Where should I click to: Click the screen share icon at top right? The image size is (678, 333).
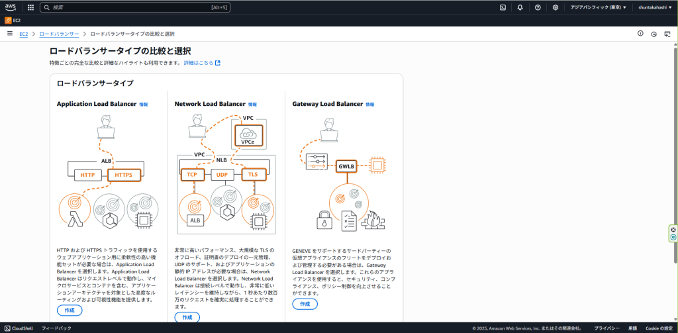click(x=667, y=34)
